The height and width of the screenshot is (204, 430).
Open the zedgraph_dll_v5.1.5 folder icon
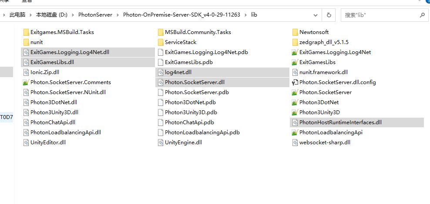point(295,42)
